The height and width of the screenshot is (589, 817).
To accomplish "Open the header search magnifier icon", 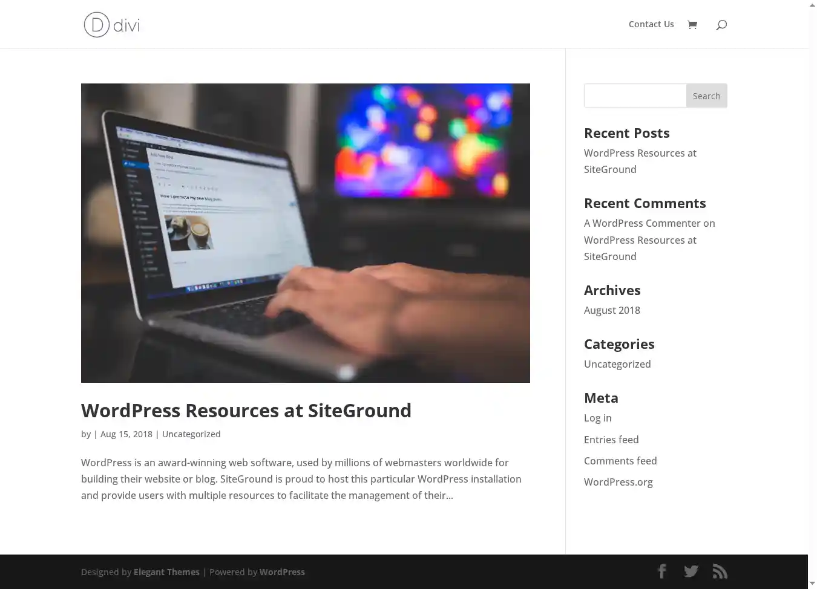I will [x=721, y=25].
